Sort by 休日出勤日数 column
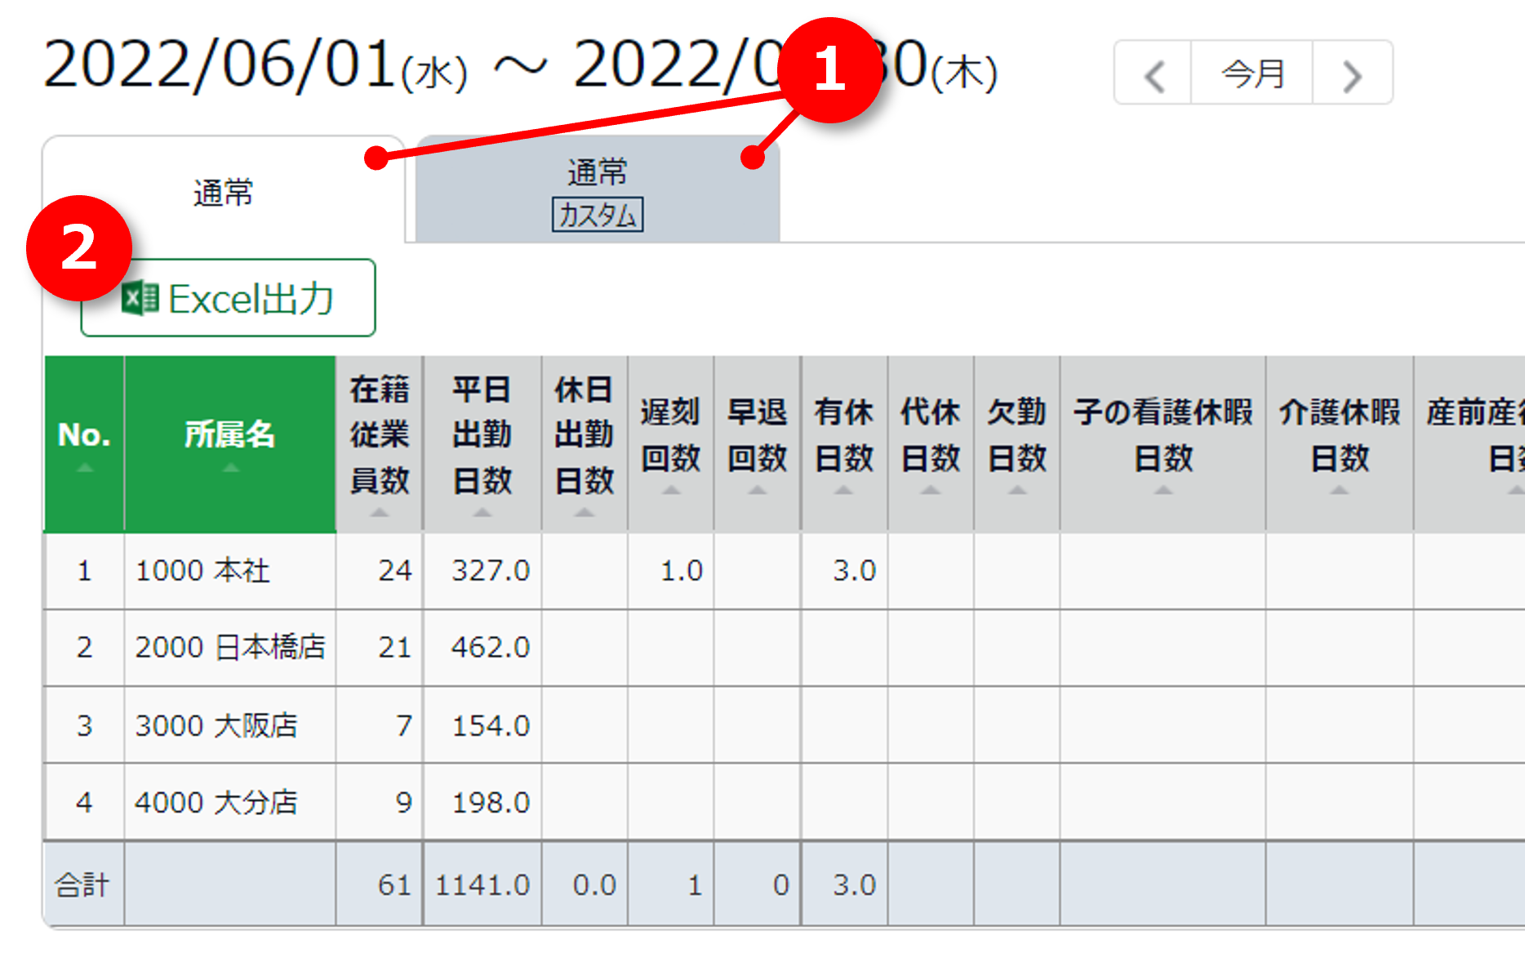Viewport: 1525px width, 953px height. (584, 443)
